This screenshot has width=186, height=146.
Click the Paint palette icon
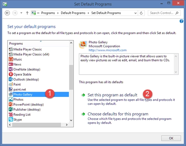tap(11, 85)
